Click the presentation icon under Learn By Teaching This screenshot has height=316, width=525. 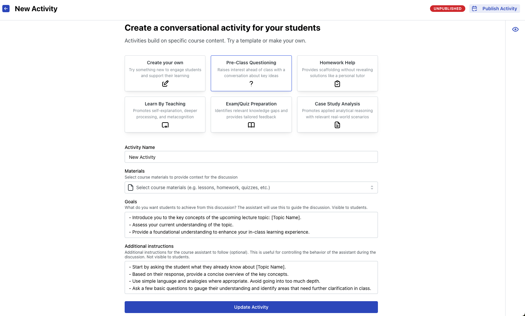[165, 125]
